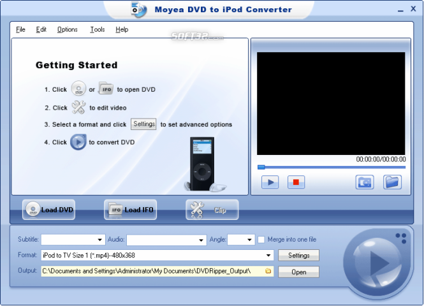The height and width of the screenshot is (306, 424).
Task: Click the Load DVD button
Action: [x=48, y=210]
